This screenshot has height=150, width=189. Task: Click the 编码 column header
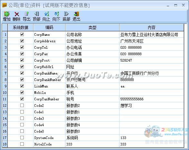pos(49,27)
